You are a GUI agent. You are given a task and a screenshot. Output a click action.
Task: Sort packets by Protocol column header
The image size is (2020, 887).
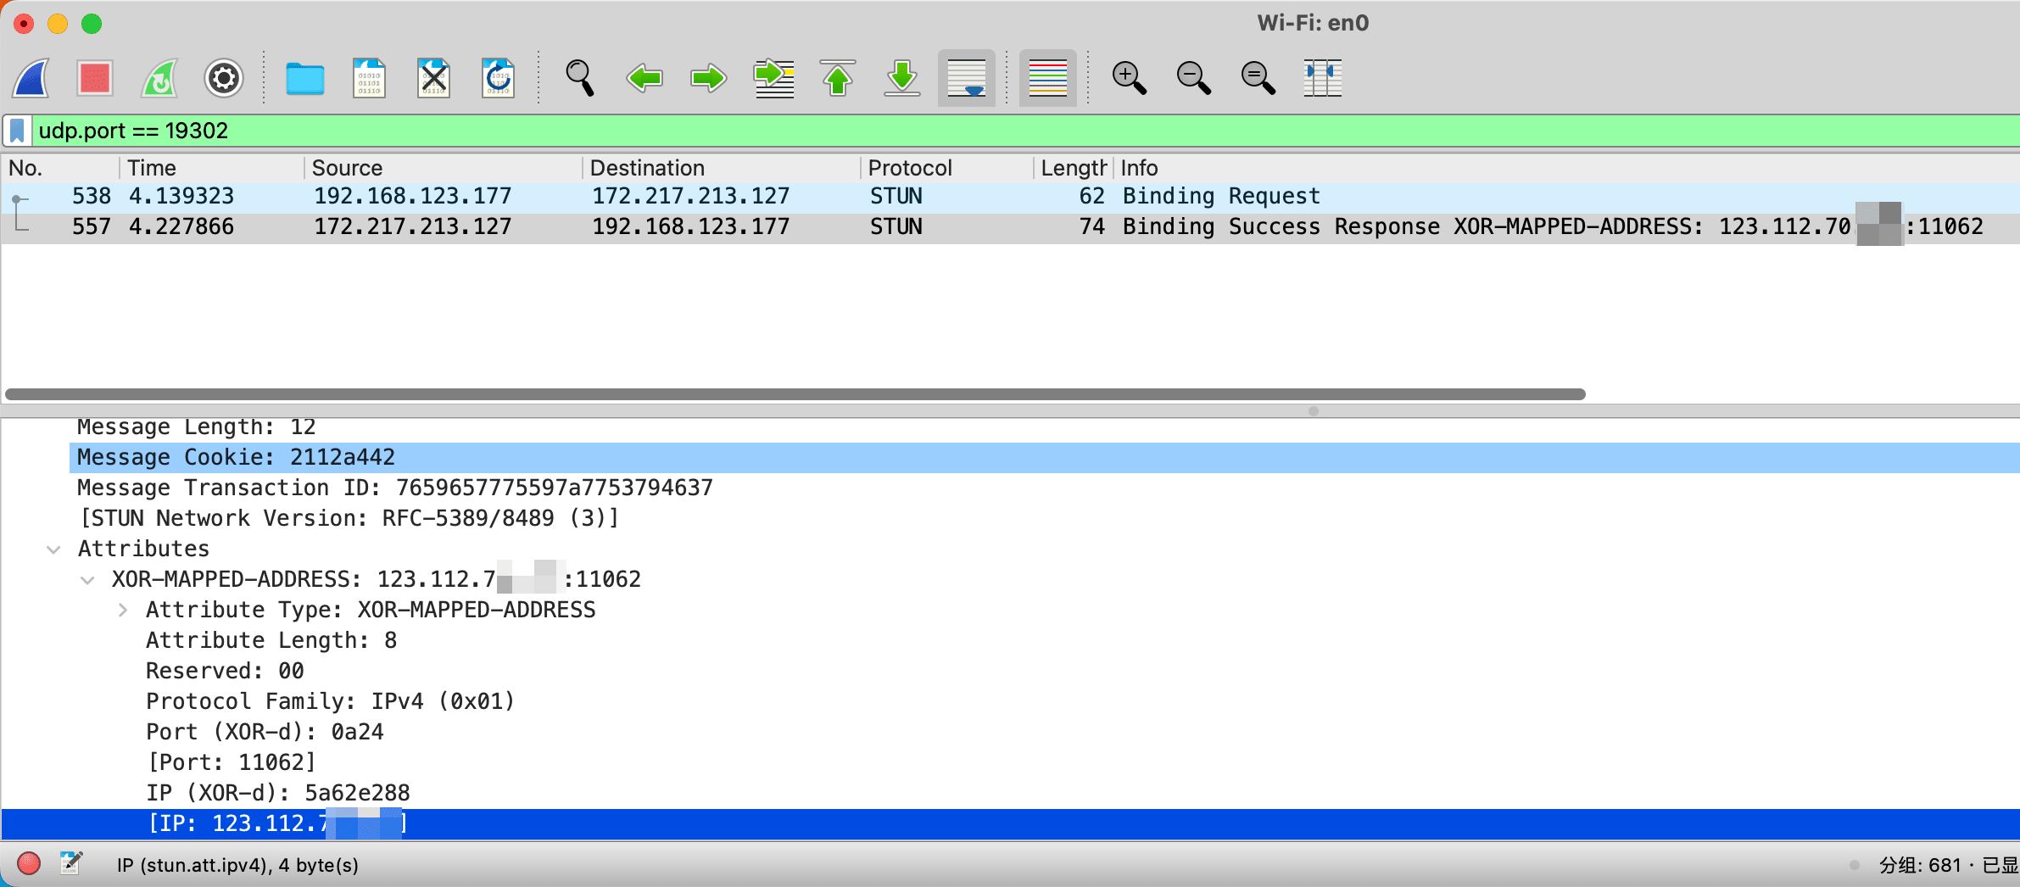(x=910, y=168)
